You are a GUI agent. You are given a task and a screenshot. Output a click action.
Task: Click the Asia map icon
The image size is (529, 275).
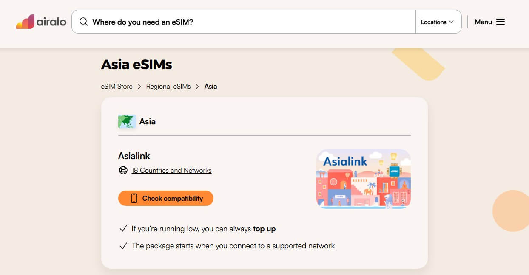(127, 121)
